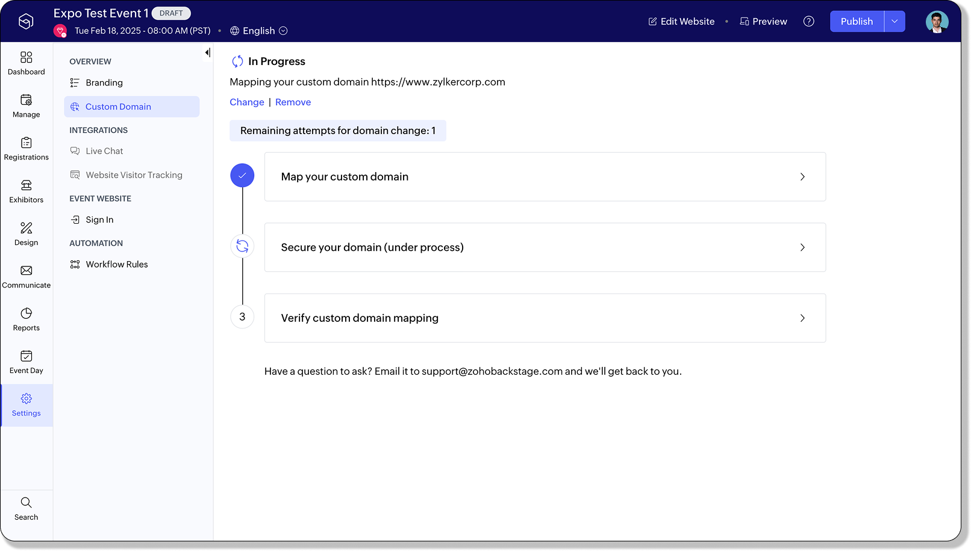Click the AUTOMATION section heading
This screenshot has width=971, height=551.
(x=96, y=244)
